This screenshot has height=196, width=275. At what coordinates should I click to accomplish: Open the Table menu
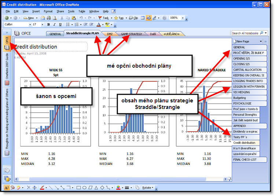(82, 11)
